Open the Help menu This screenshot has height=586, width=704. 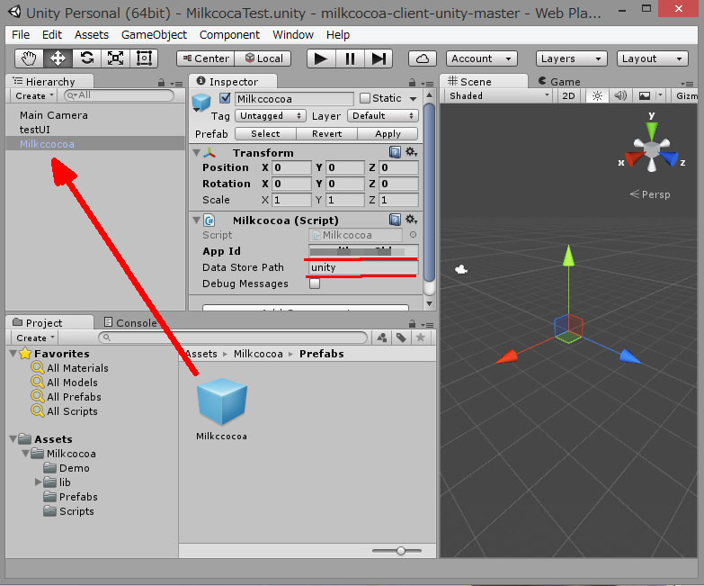click(338, 34)
